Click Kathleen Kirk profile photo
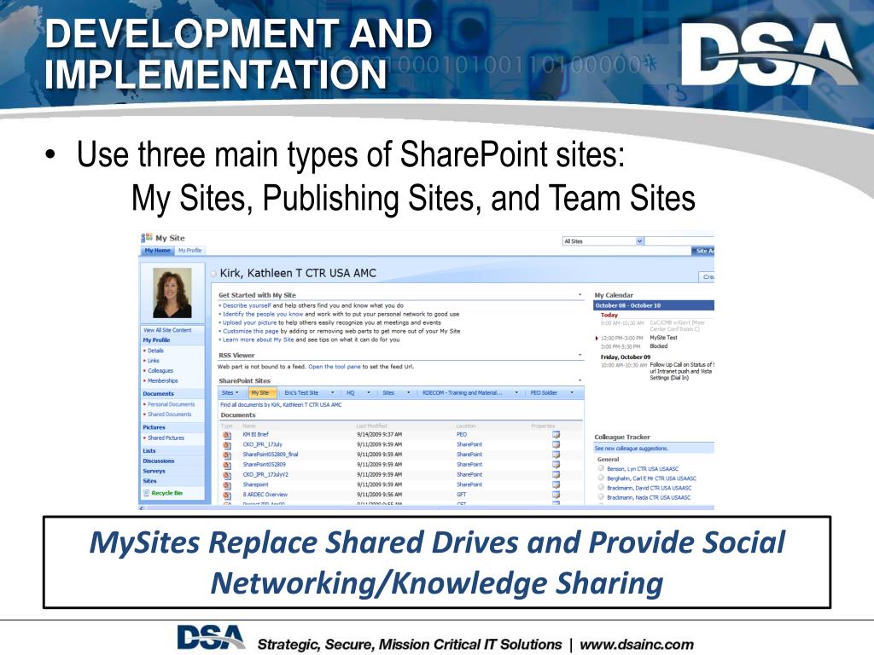The width and height of the screenshot is (874, 655). pyautogui.click(x=172, y=293)
